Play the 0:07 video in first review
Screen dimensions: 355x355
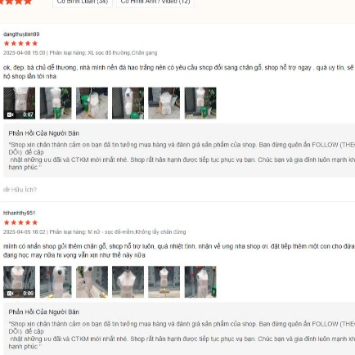(x=19, y=103)
